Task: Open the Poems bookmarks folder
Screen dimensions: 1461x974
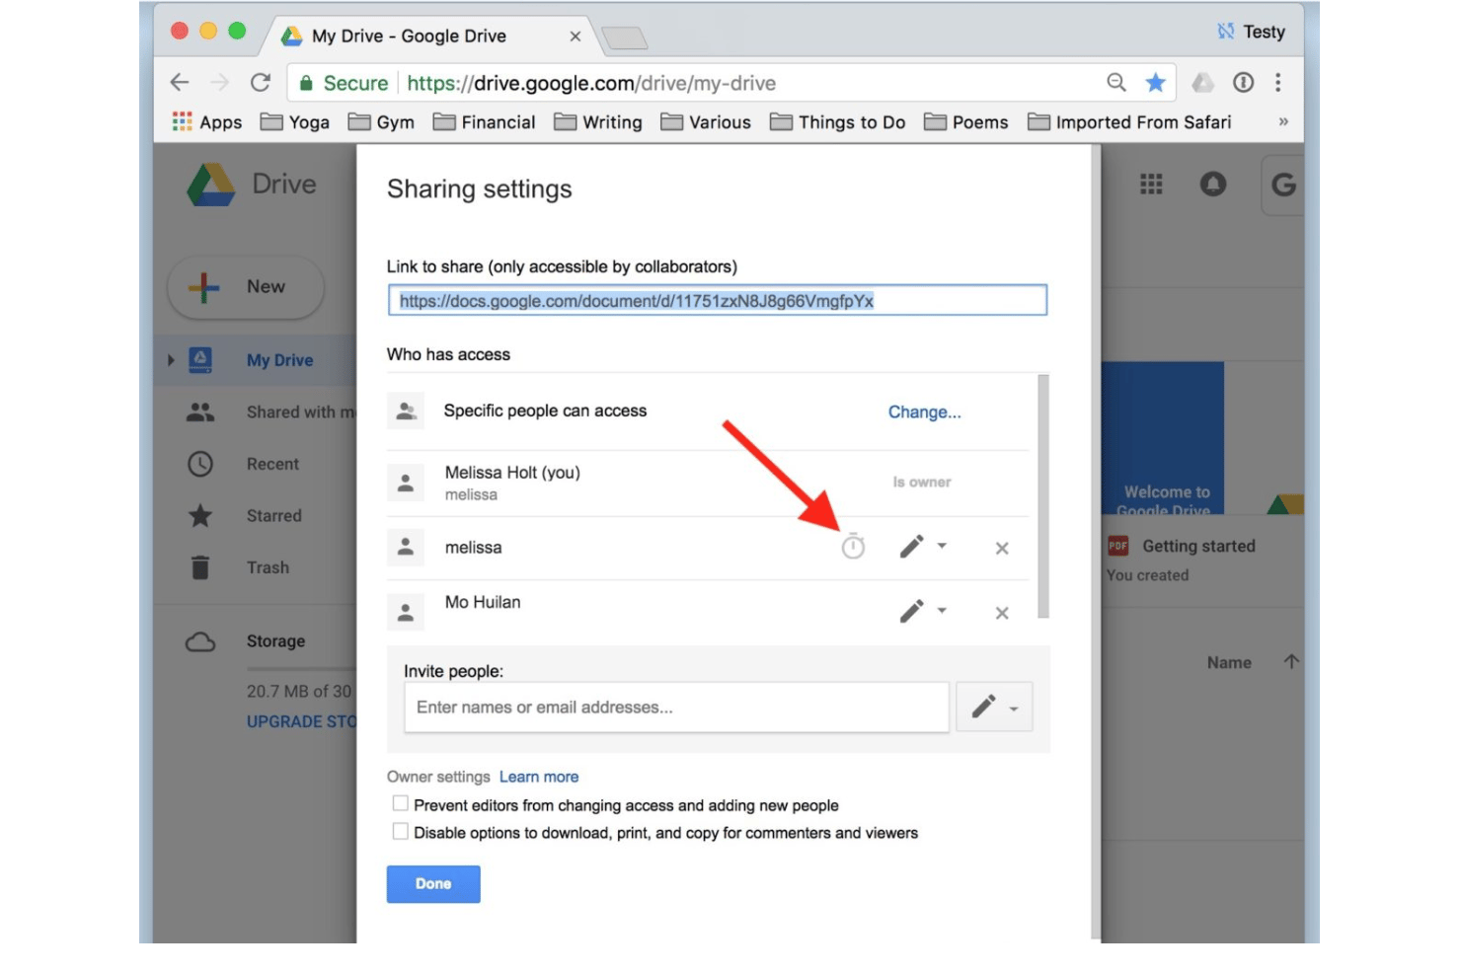Action: [x=966, y=121]
